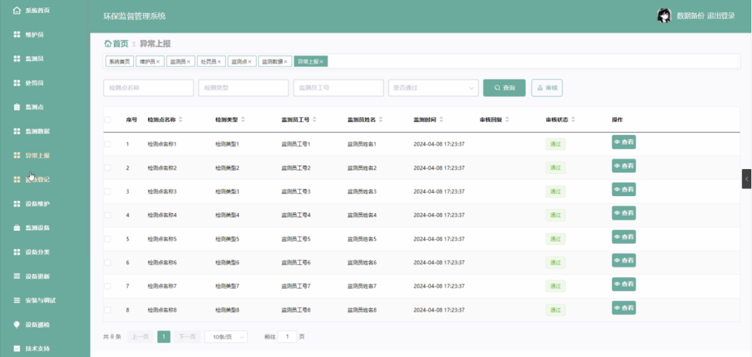Image resolution: width=752 pixels, height=357 pixels.
Task: Click the 查询 search button
Action: (504, 88)
